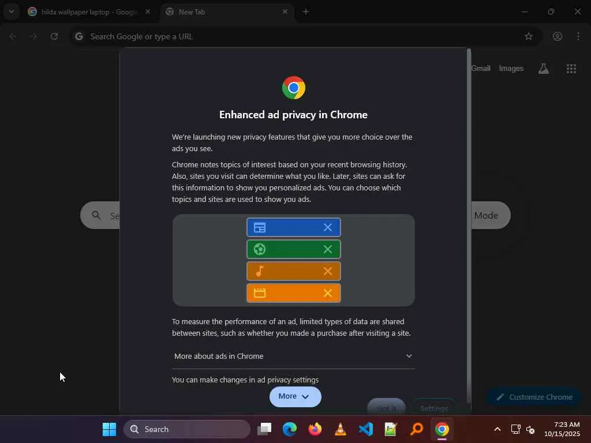
Task: Dismiss the blue news topic chip
Action: point(328,227)
